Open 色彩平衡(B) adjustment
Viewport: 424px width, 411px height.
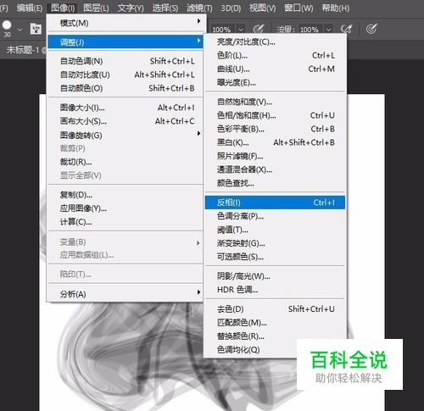pyautogui.click(x=275, y=129)
